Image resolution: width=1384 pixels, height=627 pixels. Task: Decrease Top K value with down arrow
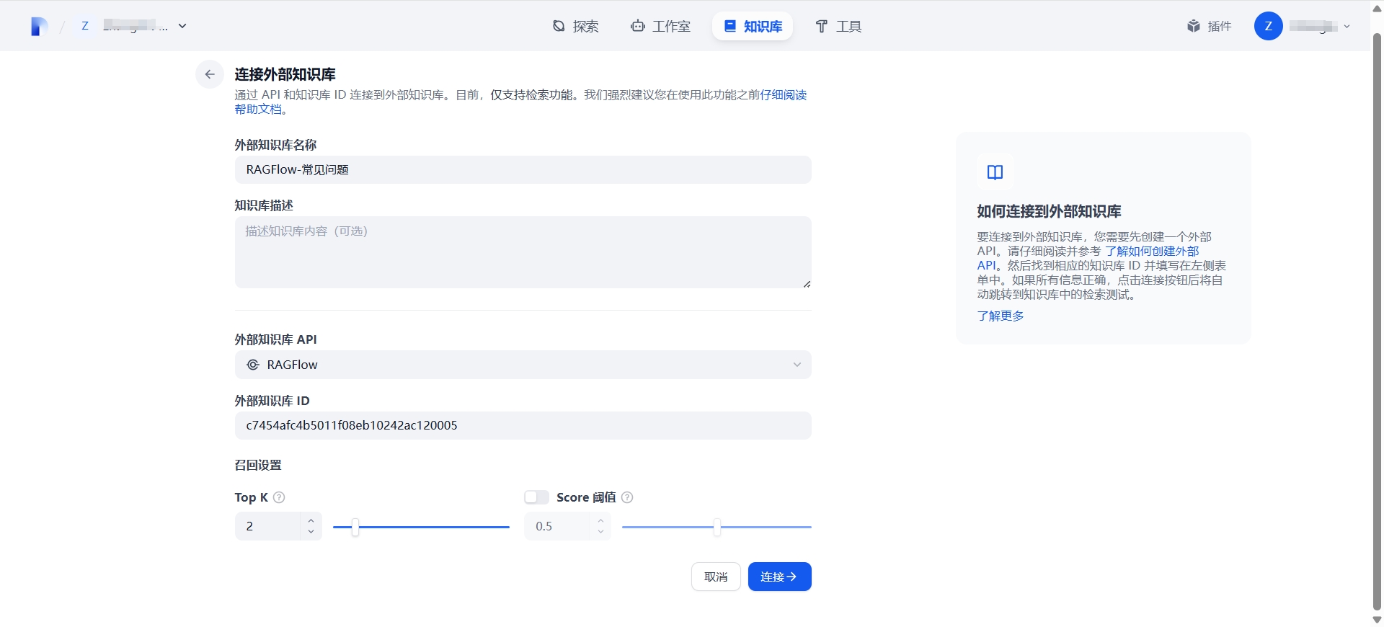click(311, 532)
